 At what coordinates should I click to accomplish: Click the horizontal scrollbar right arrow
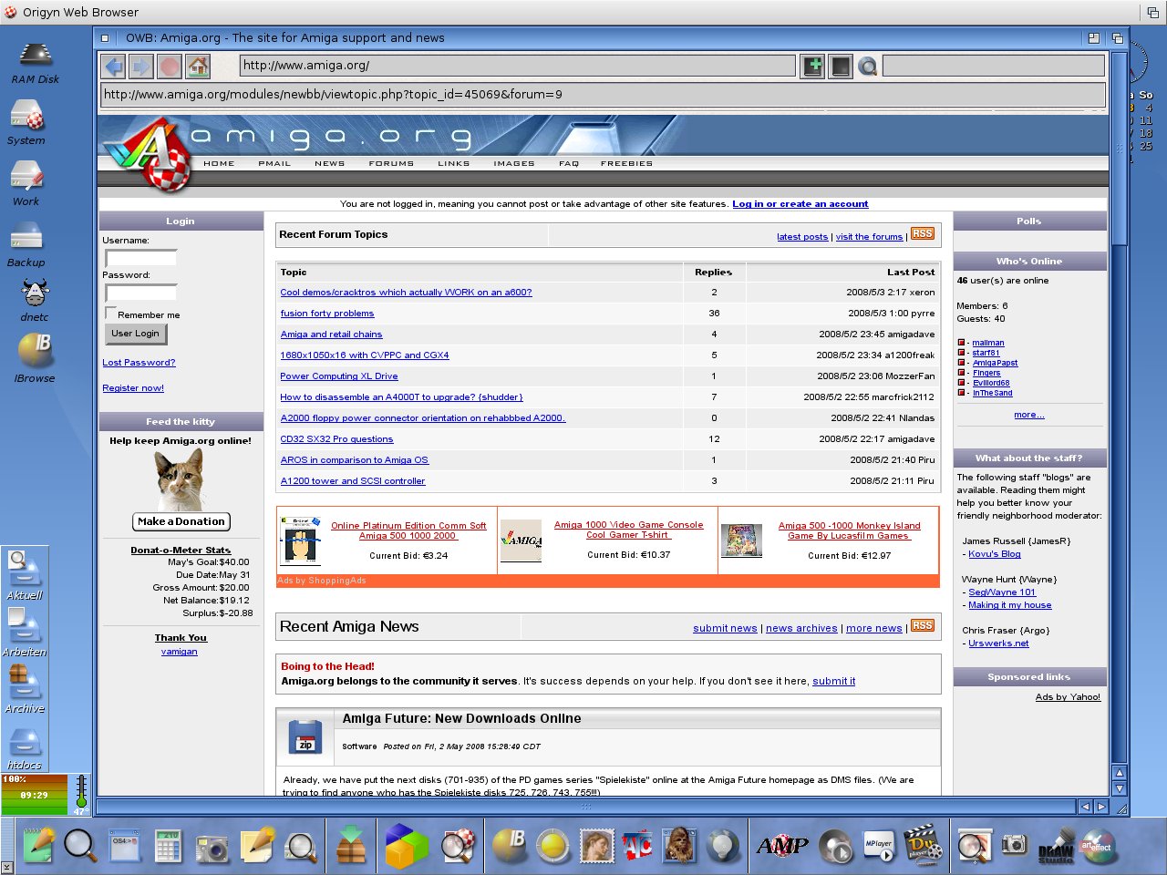coord(1101,807)
